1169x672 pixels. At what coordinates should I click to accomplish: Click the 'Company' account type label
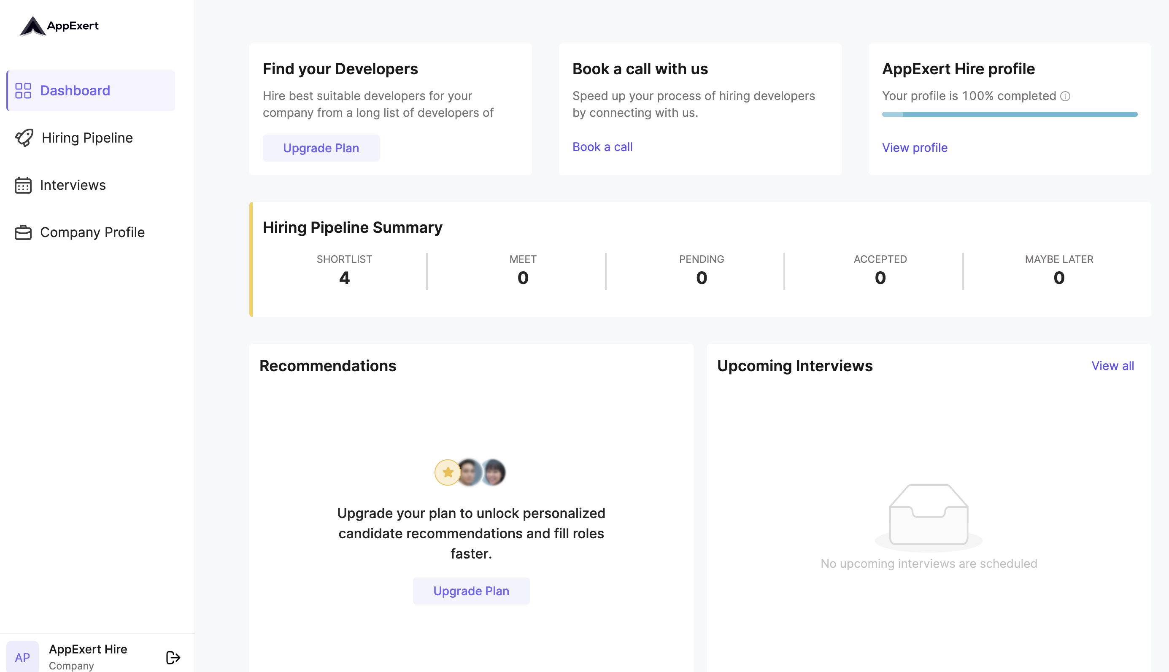72,666
